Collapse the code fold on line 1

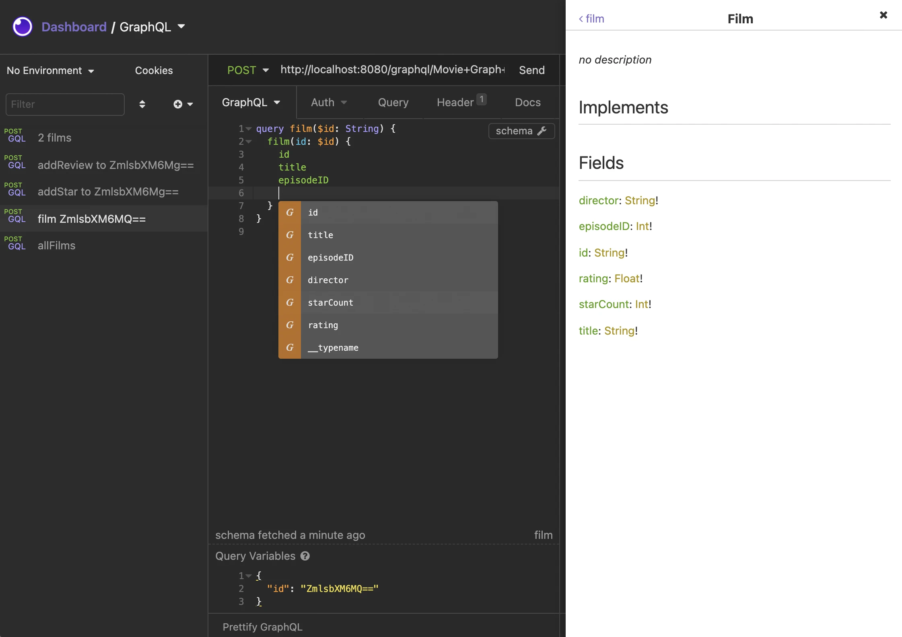point(249,129)
